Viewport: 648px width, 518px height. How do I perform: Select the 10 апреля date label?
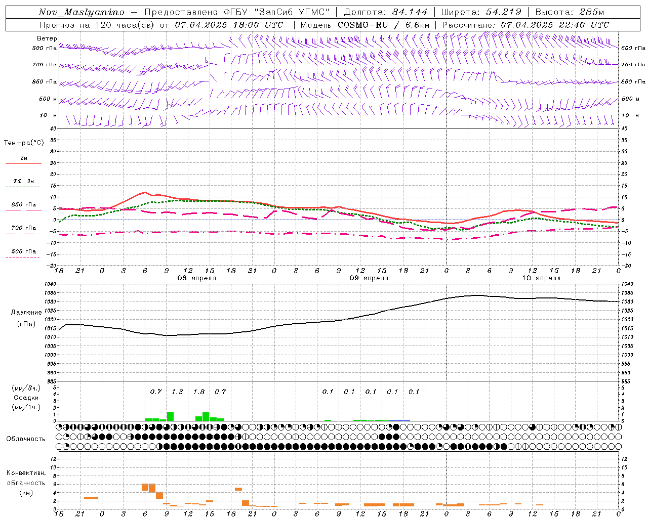pos(541,278)
